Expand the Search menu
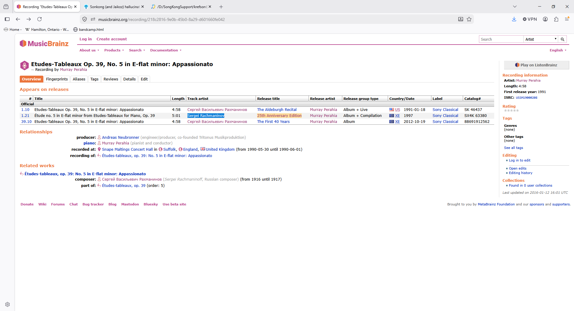This screenshot has height=311, width=574. 137,50
